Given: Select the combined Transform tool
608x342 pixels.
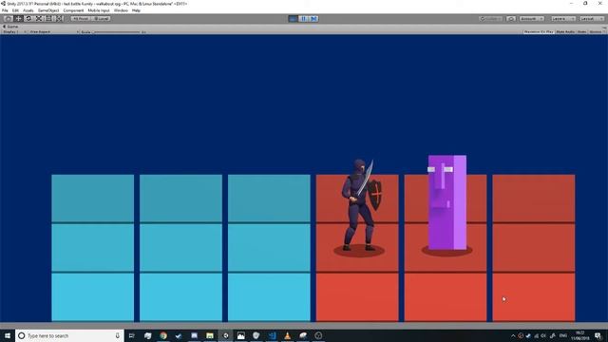Looking at the screenshot, I should click(59, 19).
